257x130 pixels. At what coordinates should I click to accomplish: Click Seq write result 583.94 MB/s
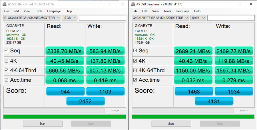pyautogui.click(x=105, y=51)
